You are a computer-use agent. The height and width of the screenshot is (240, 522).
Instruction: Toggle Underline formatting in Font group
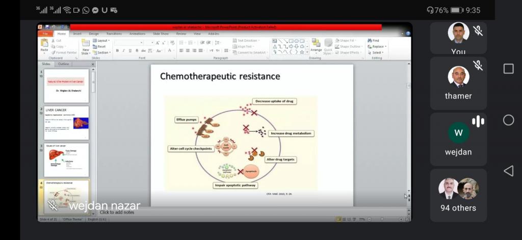pos(130,51)
